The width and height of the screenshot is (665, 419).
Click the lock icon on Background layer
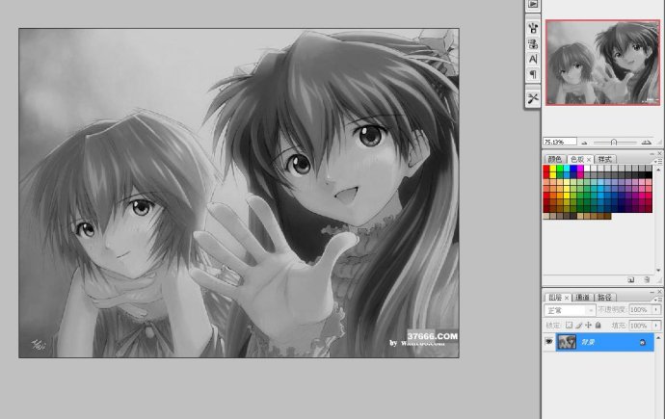point(643,342)
